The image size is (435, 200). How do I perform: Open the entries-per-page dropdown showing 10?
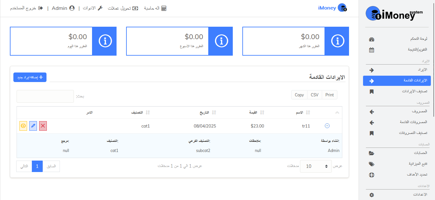316,166
